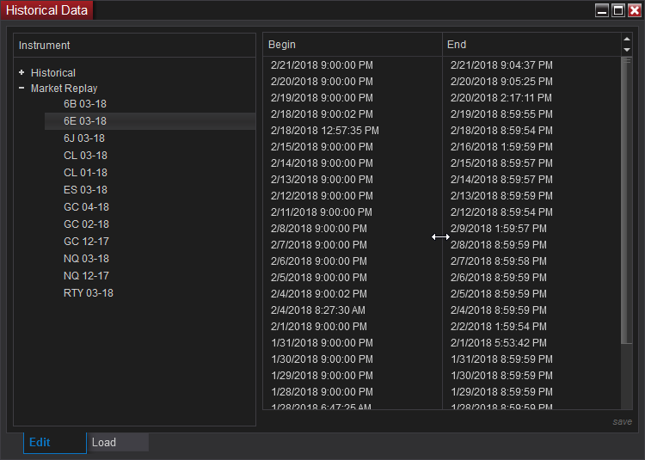This screenshot has height=460, width=645.
Task: Close the Historical Data window
Action: pos(635,10)
